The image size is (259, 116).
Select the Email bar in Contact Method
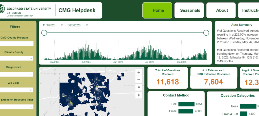click(186, 111)
